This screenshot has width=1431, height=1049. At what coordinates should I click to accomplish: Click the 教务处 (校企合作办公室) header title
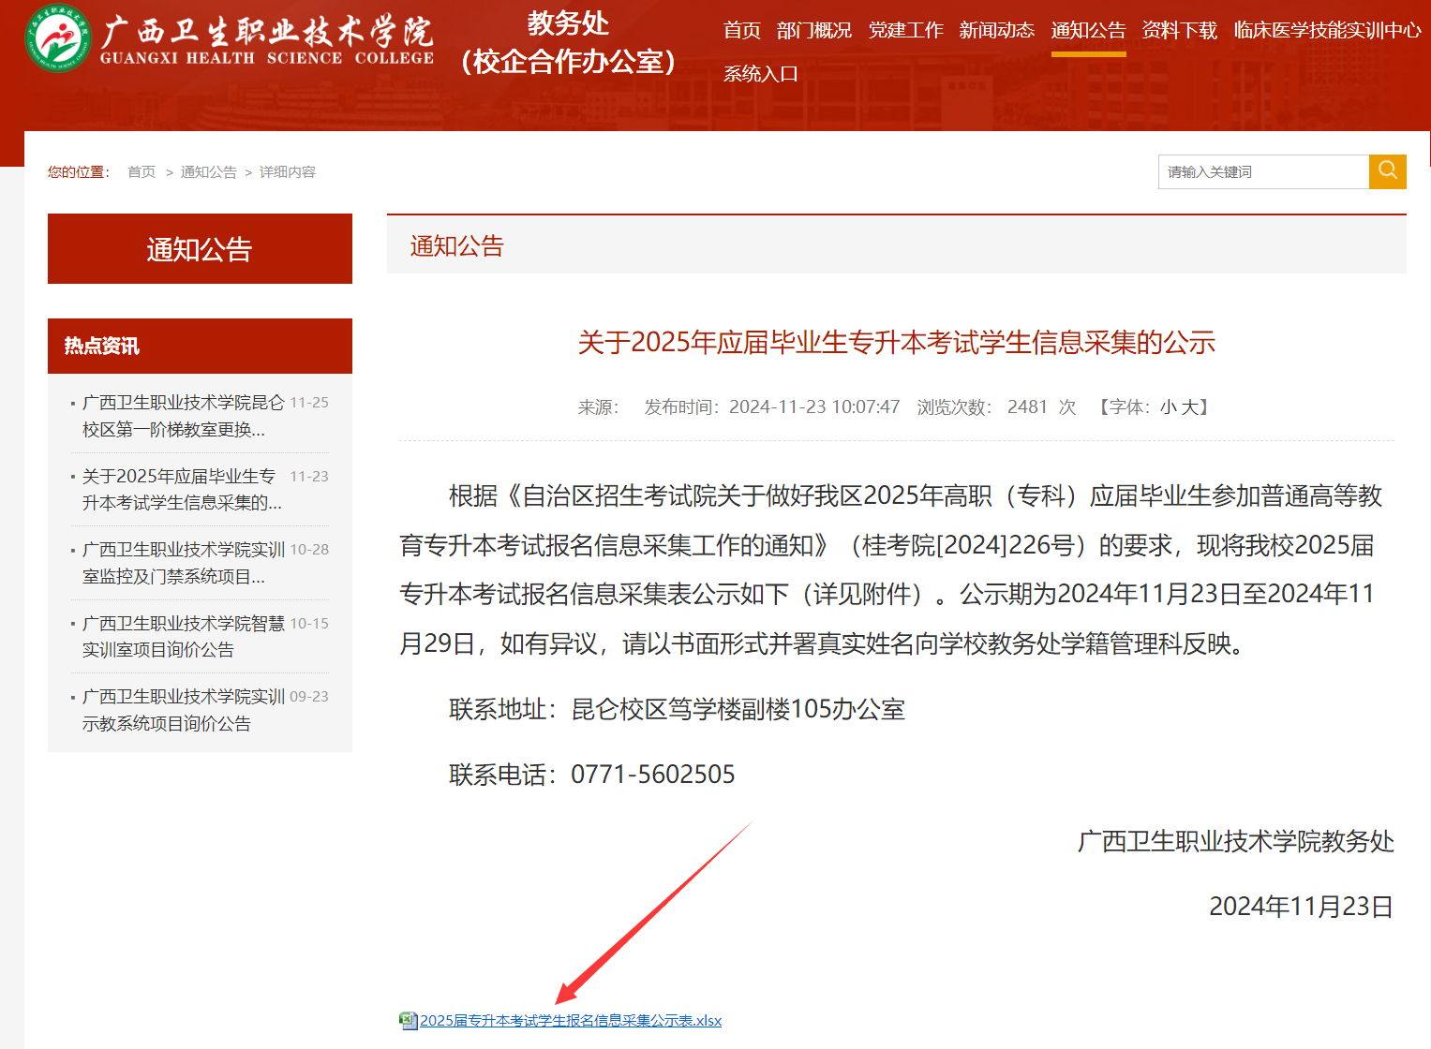tap(568, 43)
